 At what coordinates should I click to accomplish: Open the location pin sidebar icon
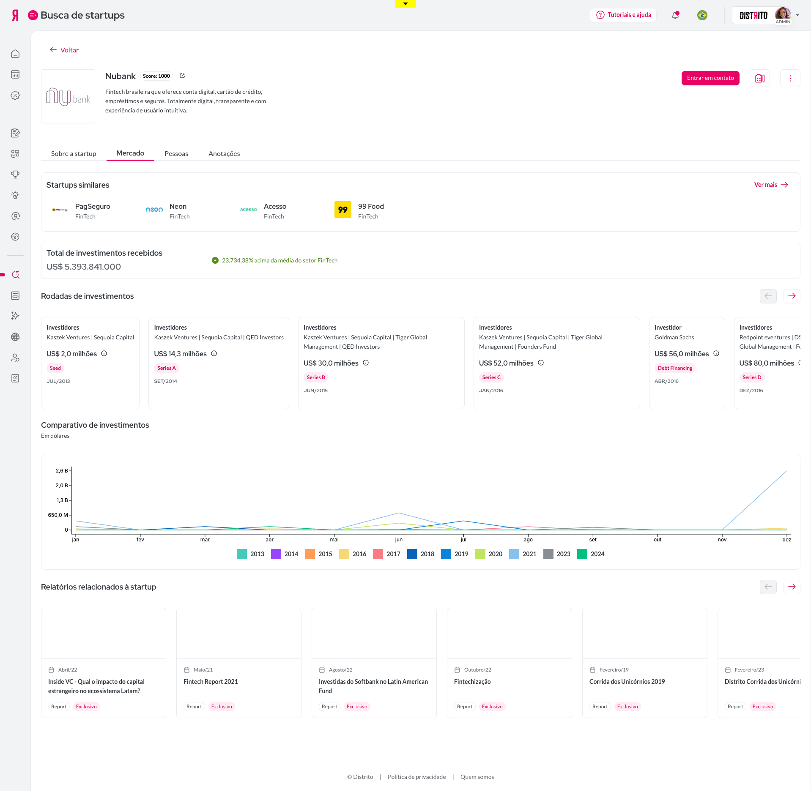15,216
